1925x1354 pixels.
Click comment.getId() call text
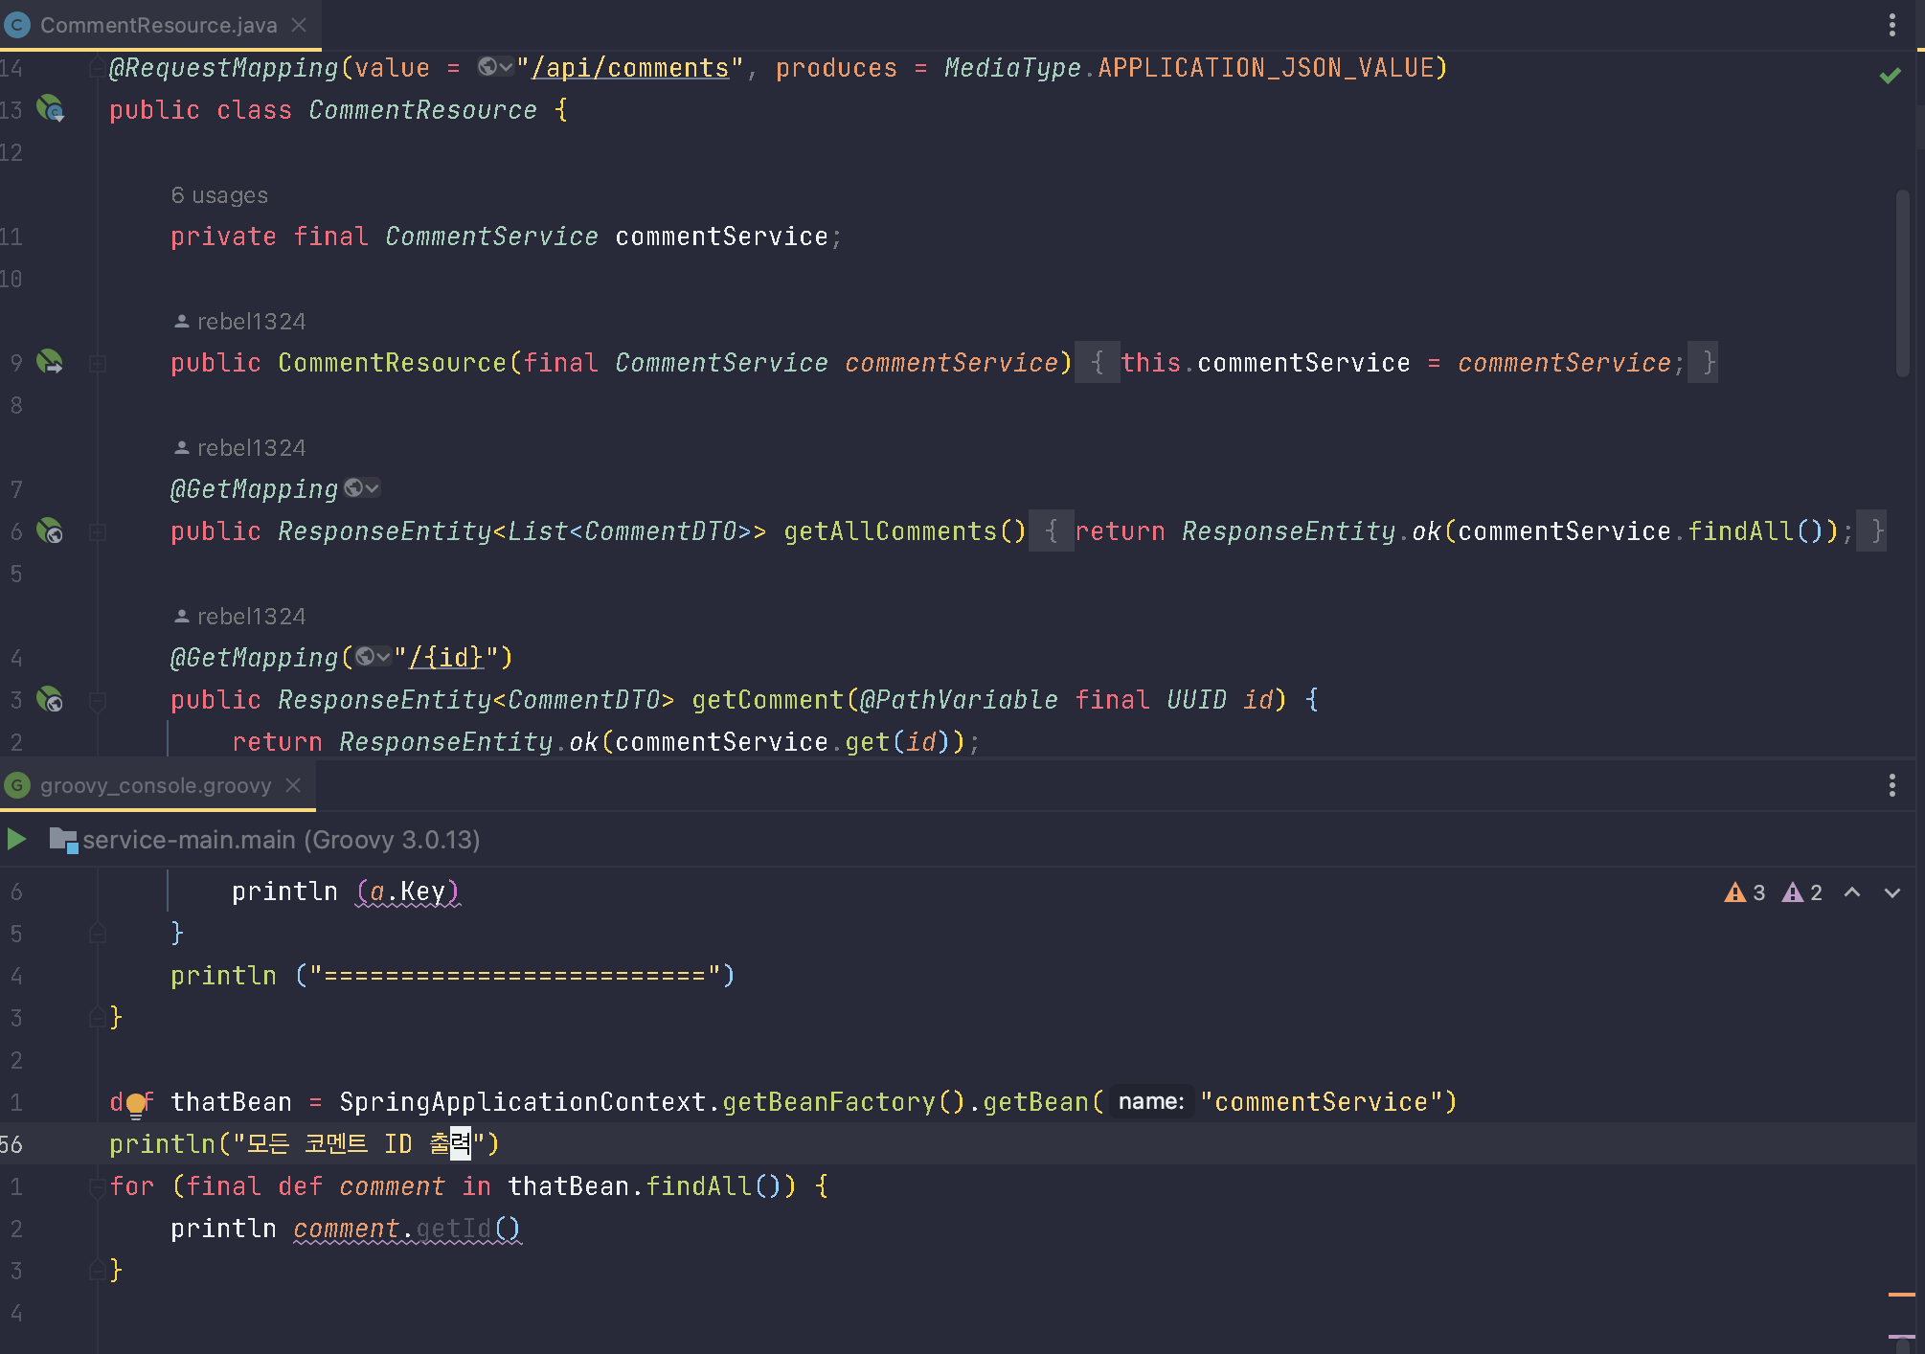(x=407, y=1229)
